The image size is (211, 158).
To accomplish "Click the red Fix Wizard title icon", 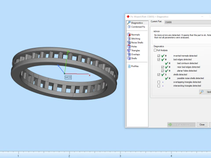I will point(128,17).
